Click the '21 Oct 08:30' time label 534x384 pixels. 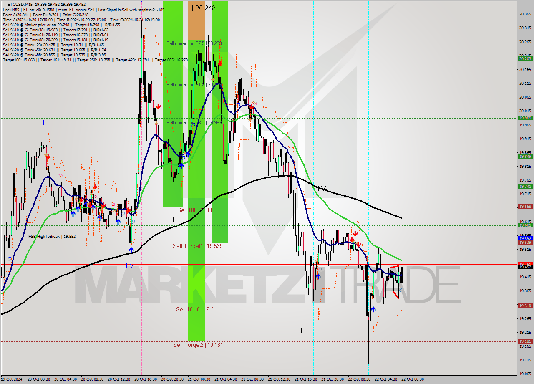pos(252,379)
